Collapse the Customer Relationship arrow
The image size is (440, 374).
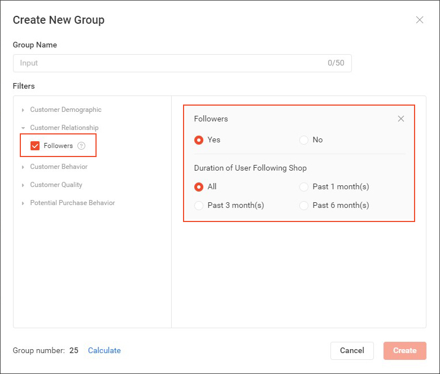coord(23,128)
